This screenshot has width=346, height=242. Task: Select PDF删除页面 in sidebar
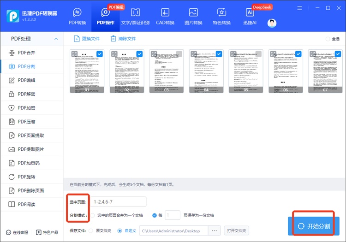32,191
